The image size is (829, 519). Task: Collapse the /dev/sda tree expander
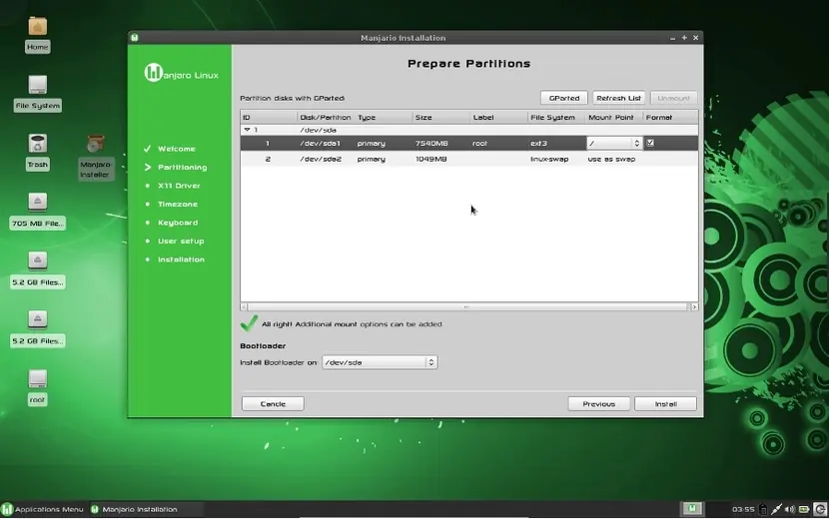(x=247, y=130)
